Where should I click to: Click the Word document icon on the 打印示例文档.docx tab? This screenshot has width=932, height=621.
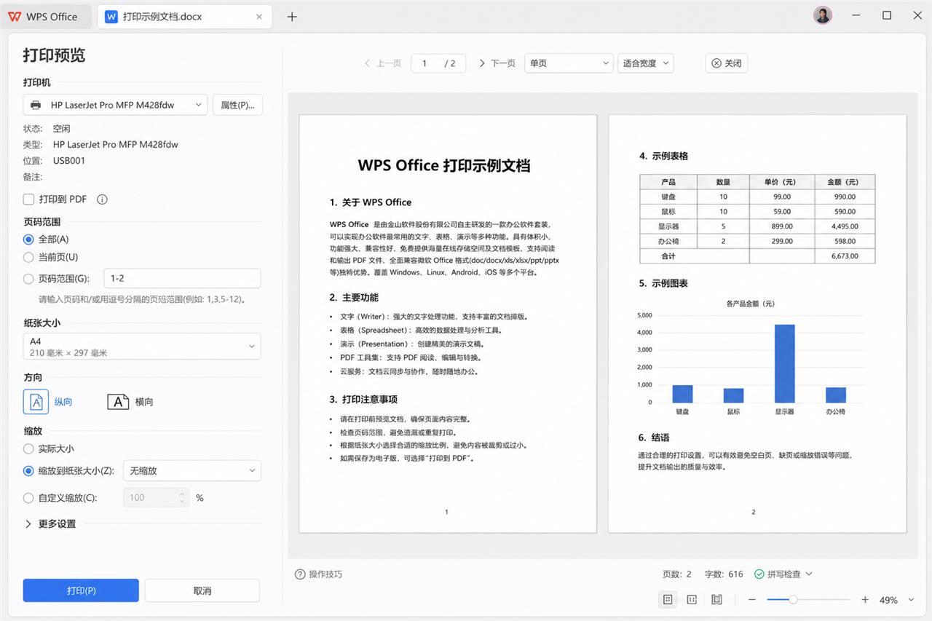[111, 16]
